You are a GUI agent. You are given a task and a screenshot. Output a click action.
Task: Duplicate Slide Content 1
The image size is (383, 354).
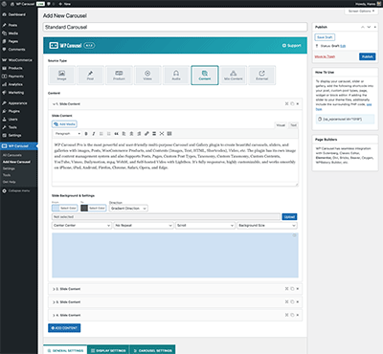tap(292, 103)
